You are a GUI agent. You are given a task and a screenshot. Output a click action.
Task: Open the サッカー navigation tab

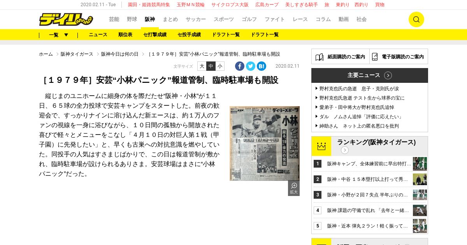click(196, 19)
